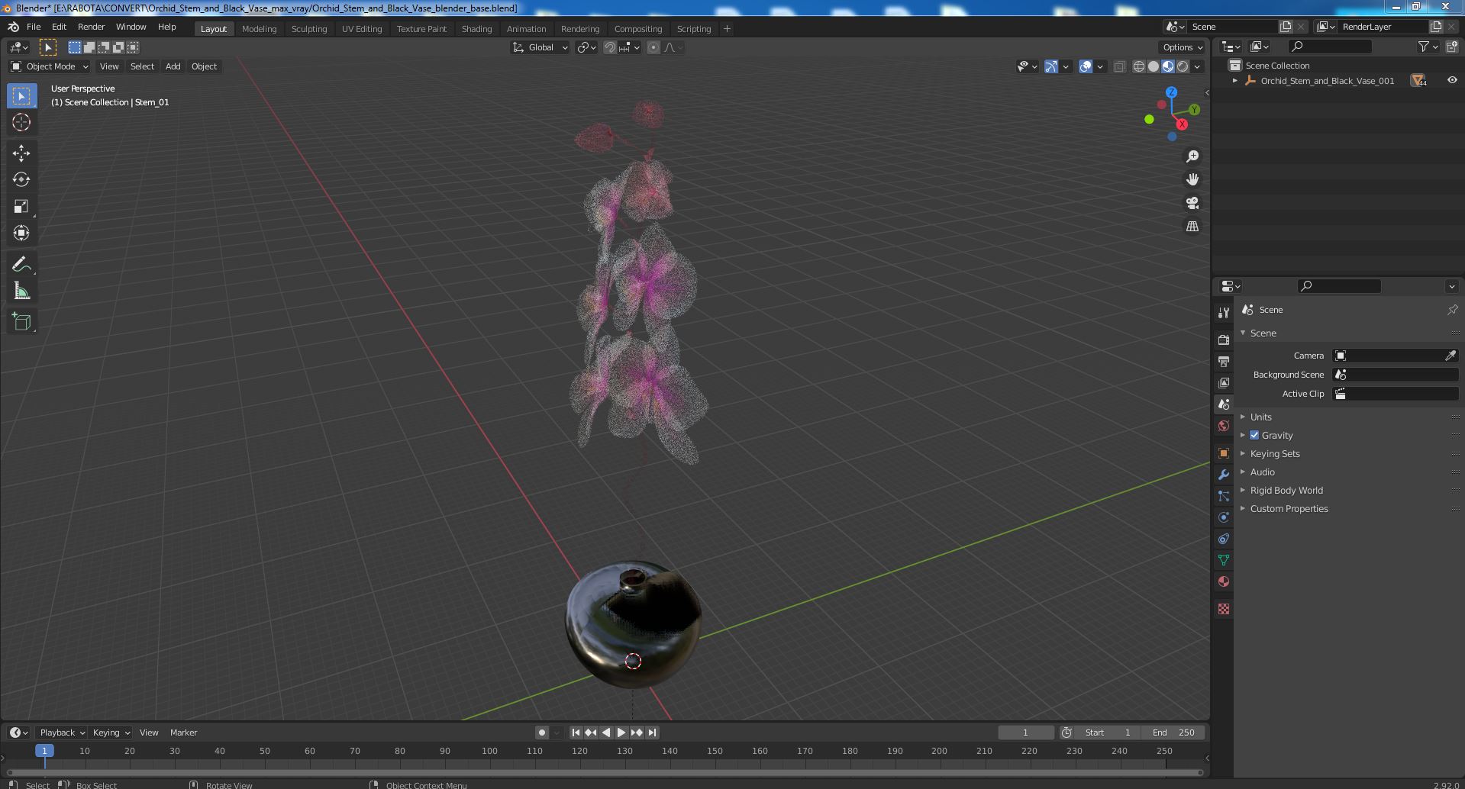
Task: Toggle viewport overlays
Action: point(1085,66)
